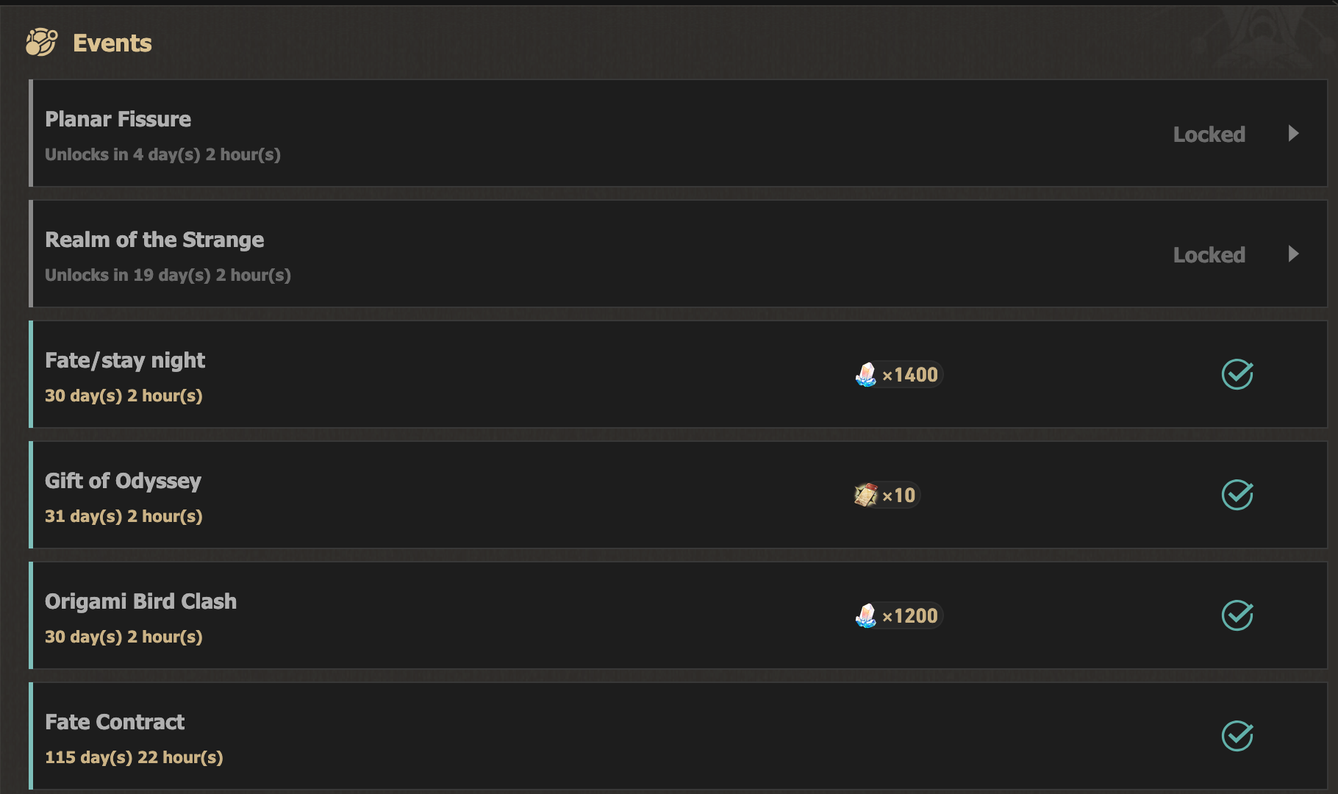Select the Planar Fissure event title

[118, 119]
